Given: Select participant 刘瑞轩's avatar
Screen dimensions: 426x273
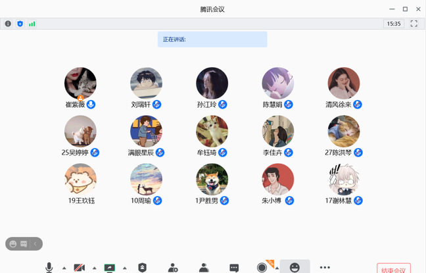Looking at the screenshot, I should point(146,84).
